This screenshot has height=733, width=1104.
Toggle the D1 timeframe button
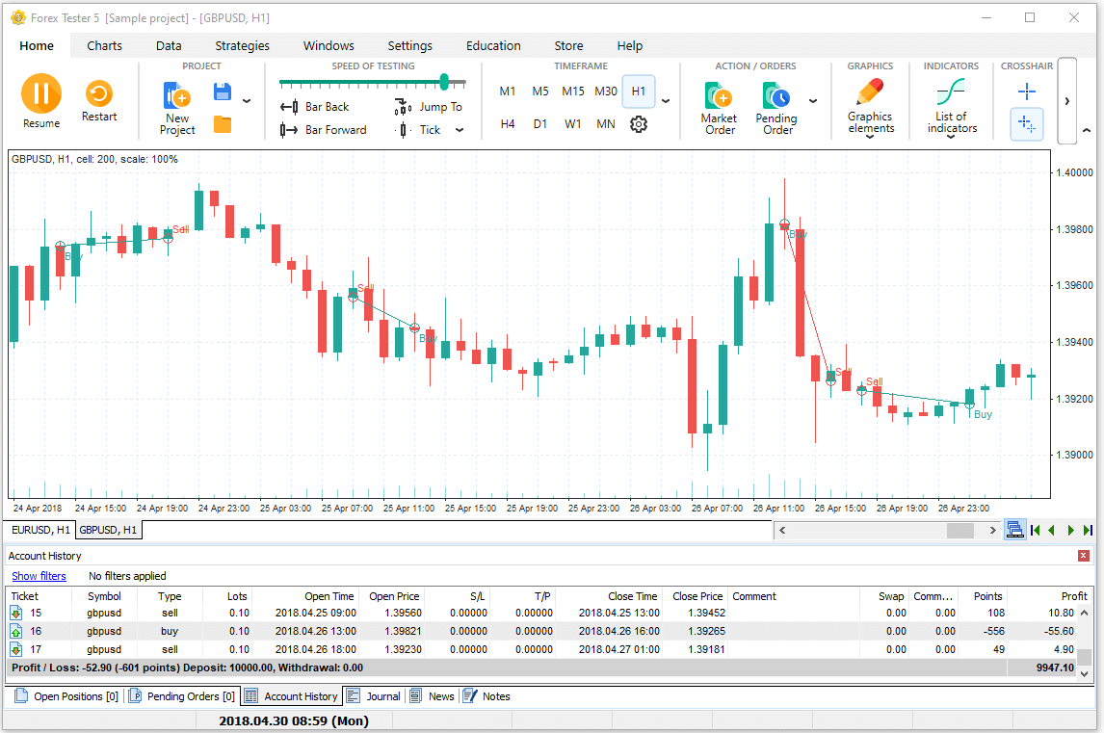[540, 124]
